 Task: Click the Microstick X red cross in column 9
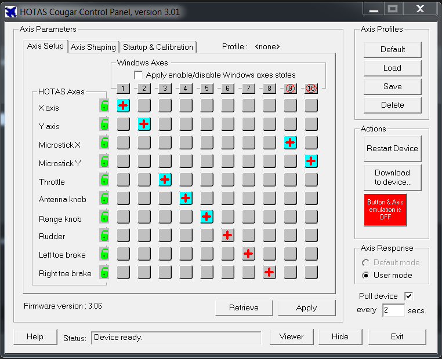[x=290, y=142]
